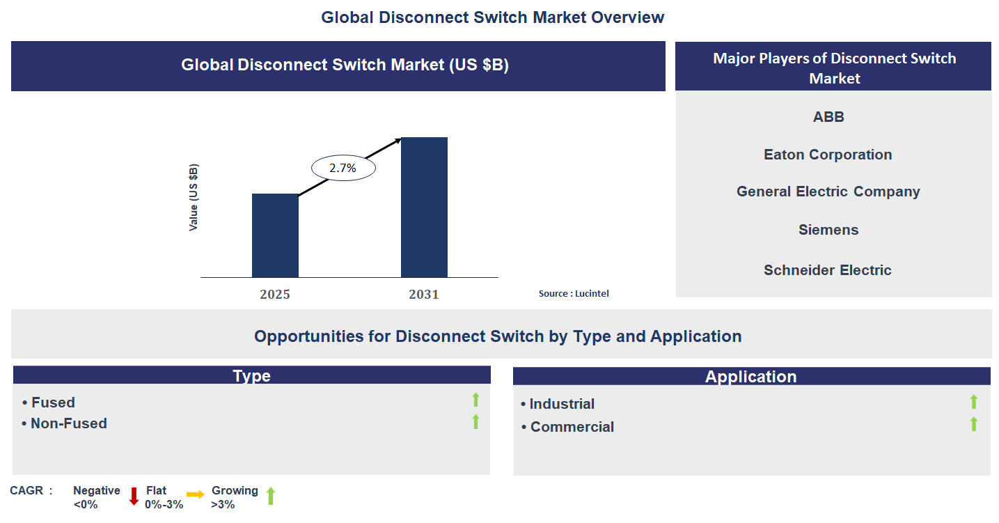The width and height of the screenshot is (999, 523).
Task: Expand the Application opportunities section
Action: (x=751, y=376)
